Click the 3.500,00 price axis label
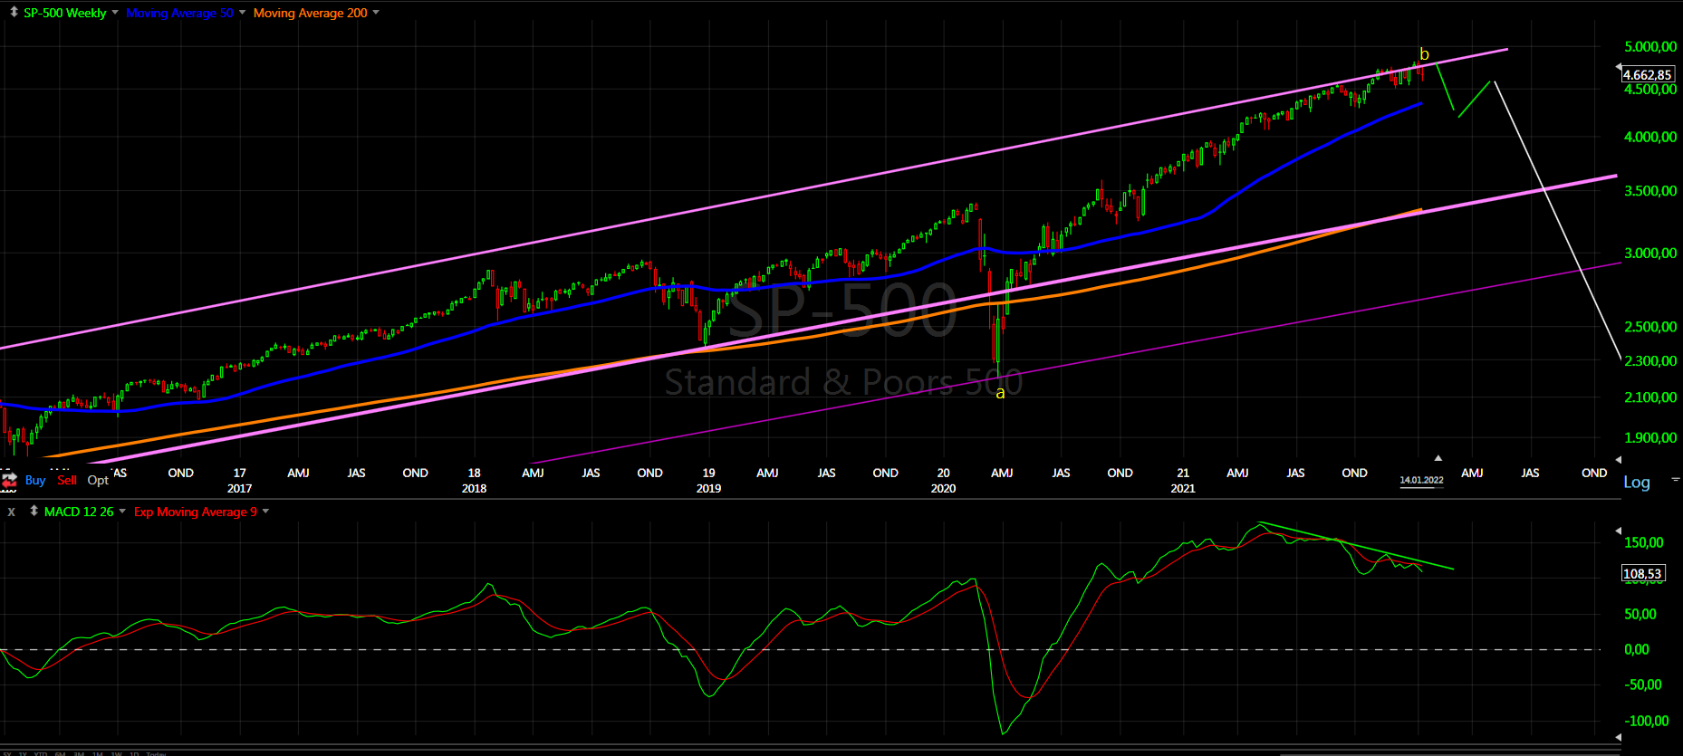Image resolution: width=1683 pixels, height=756 pixels. 1650,191
